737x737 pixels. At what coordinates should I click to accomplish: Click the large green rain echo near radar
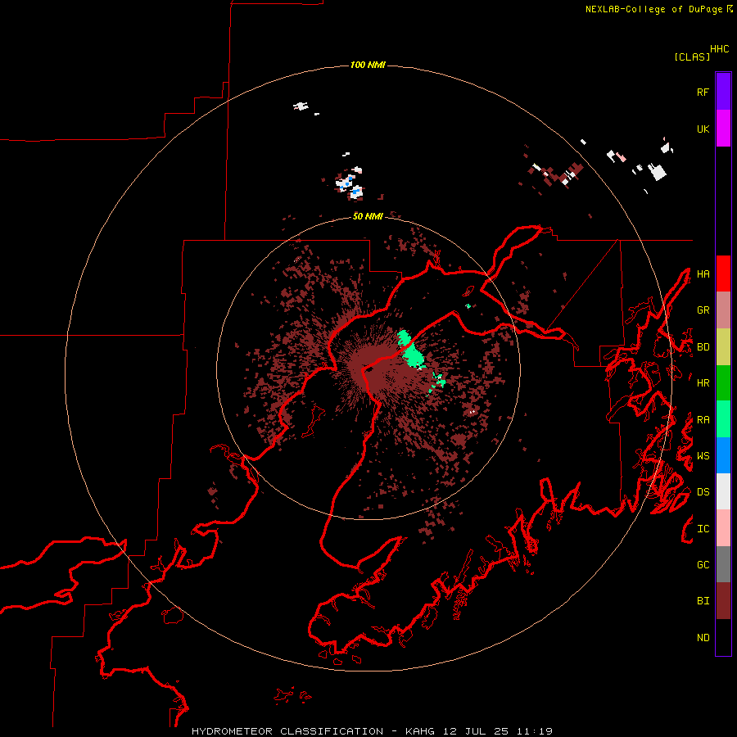click(x=411, y=350)
